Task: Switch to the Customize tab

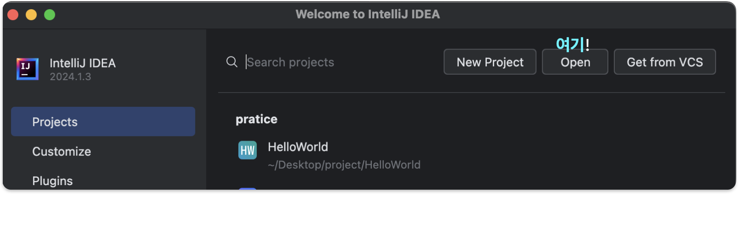Action: [61, 151]
